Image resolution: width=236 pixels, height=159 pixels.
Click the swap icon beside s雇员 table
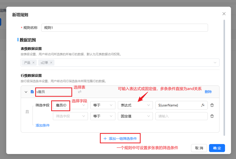tap(80, 92)
